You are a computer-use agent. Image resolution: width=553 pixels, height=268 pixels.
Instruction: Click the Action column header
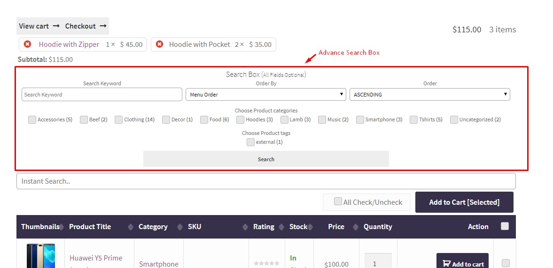(x=478, y=227)
